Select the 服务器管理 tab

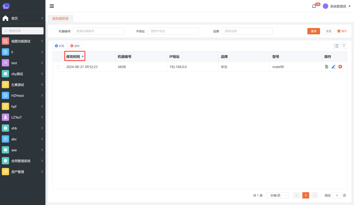coord(60,18)
